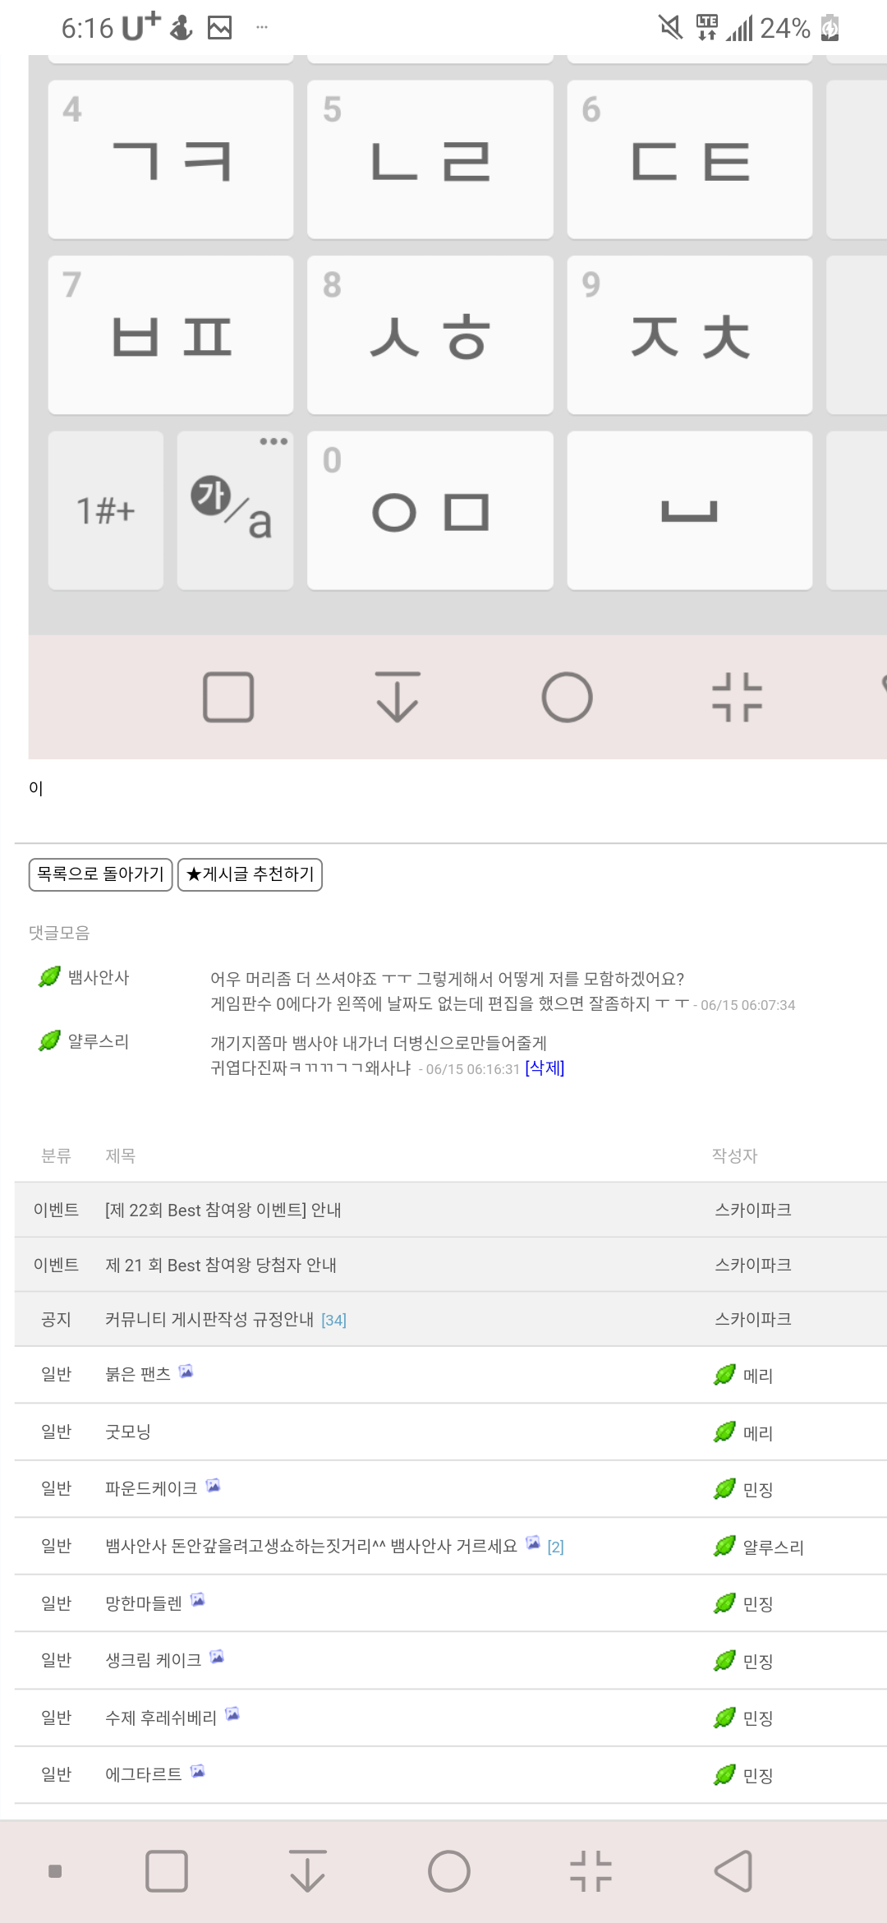
Task: Click the 목록으로 돌아가기 button
Action: [100, 874]
